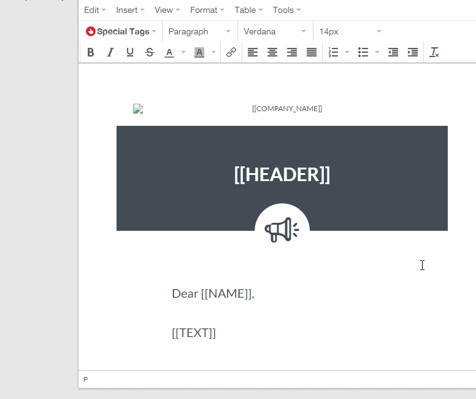
Task: Open the Verdana font family dropdown
Action: 274,31
